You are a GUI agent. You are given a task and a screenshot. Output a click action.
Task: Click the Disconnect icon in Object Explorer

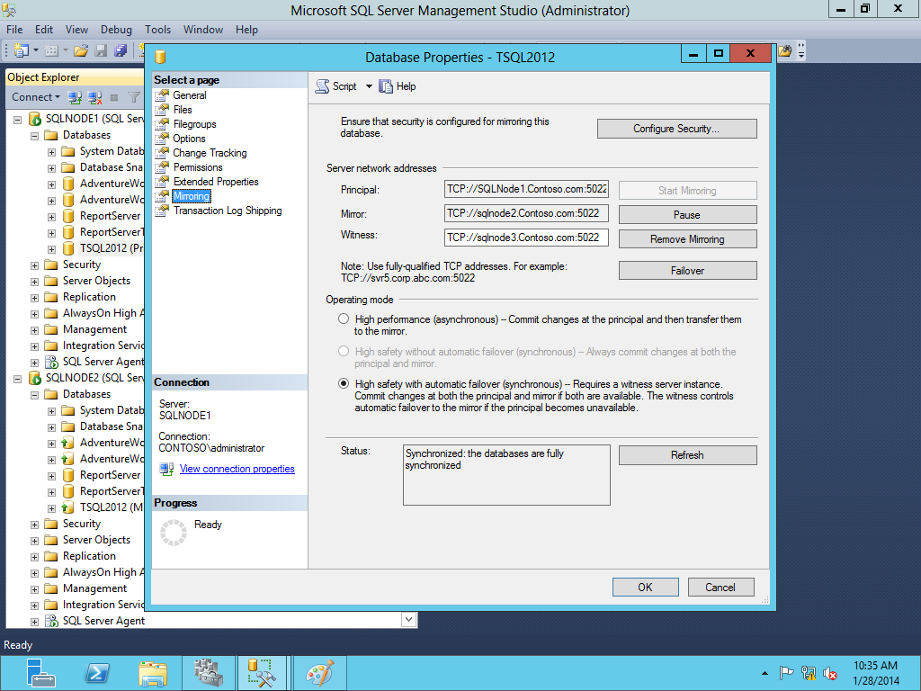click(x=94, y=97)
